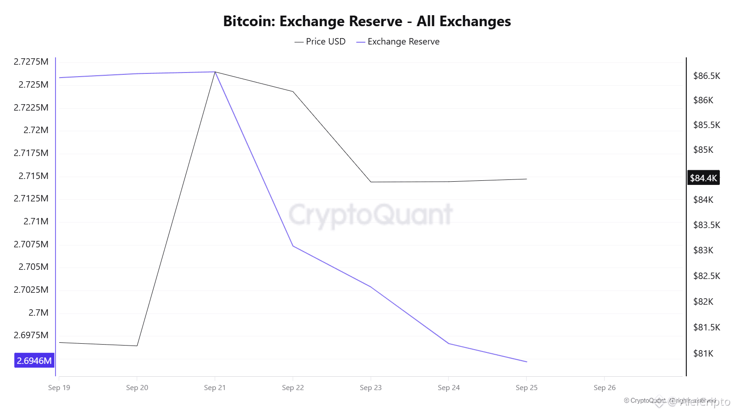Select the Sep 22 axis label
The image size is (734, 413).
293,388
